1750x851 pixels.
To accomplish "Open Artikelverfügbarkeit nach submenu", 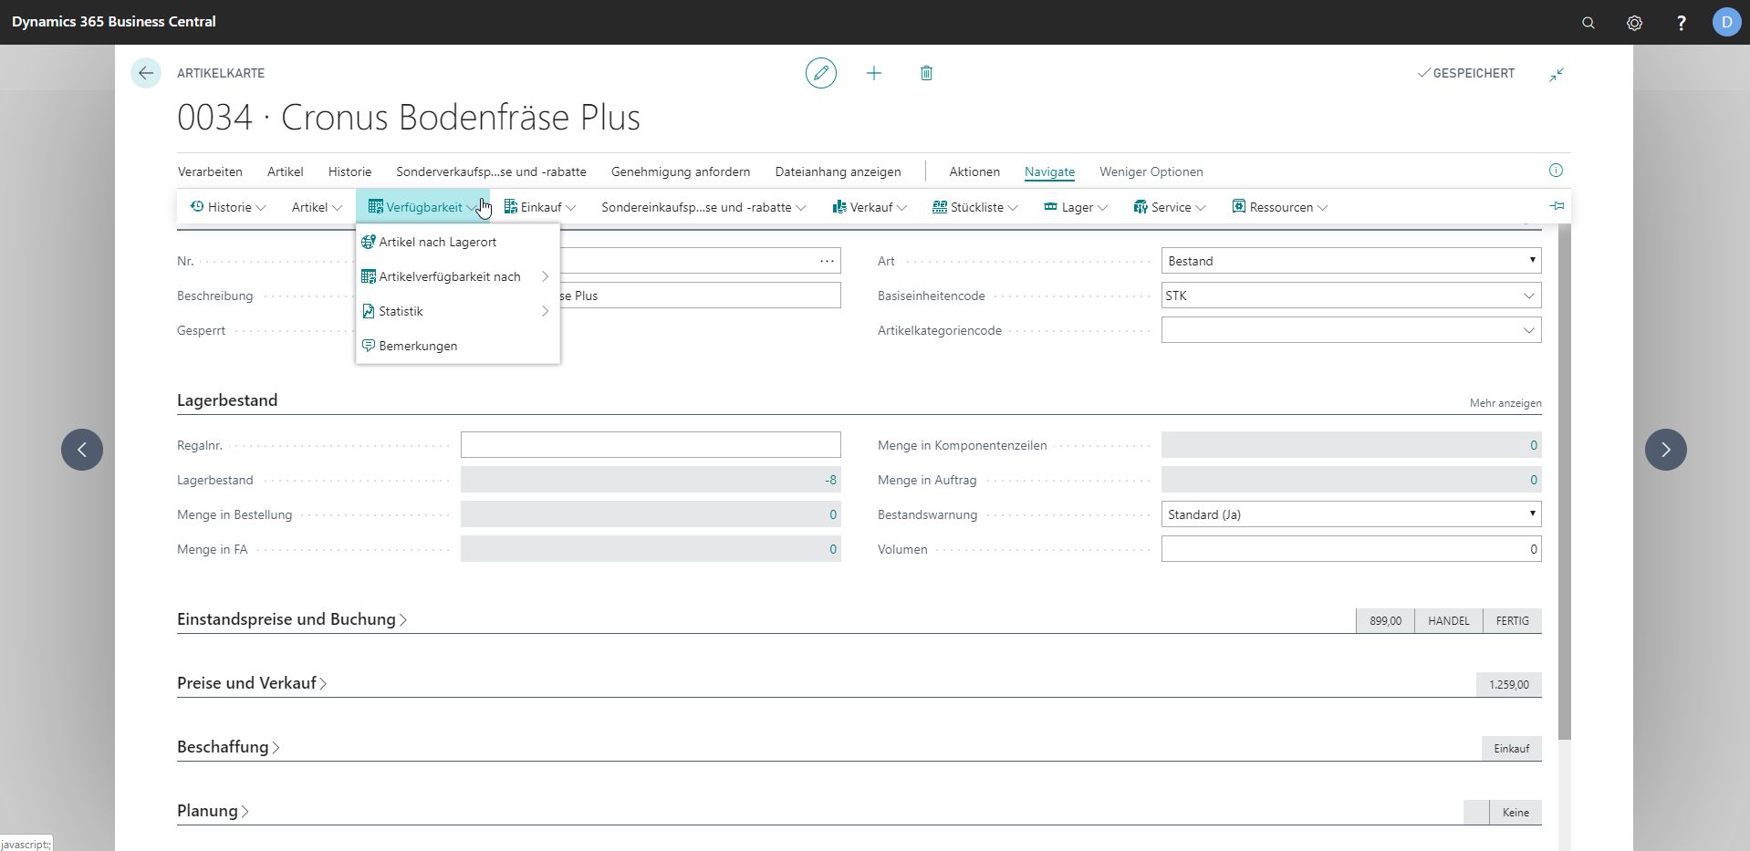I will point(457,276).
